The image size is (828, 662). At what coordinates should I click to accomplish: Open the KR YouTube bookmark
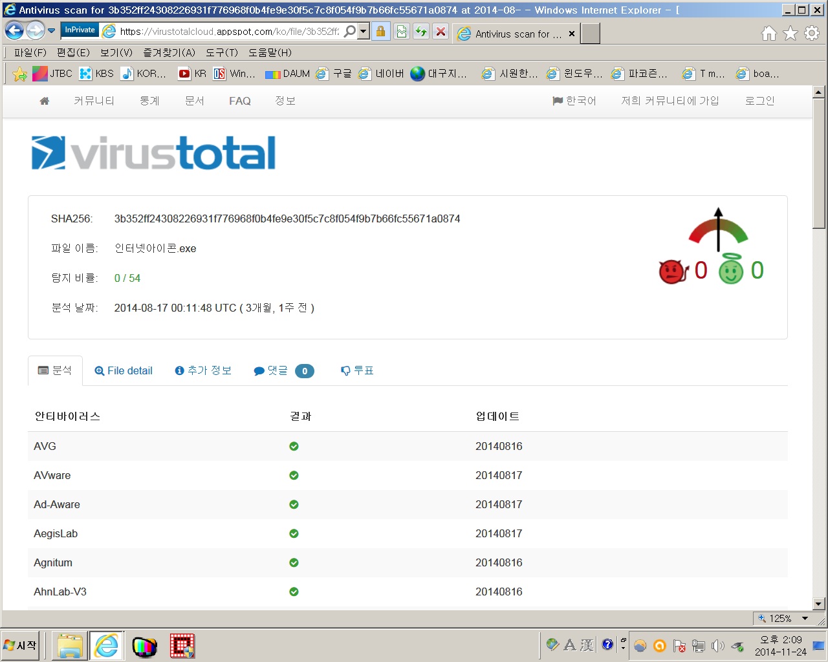coord(192,74)
